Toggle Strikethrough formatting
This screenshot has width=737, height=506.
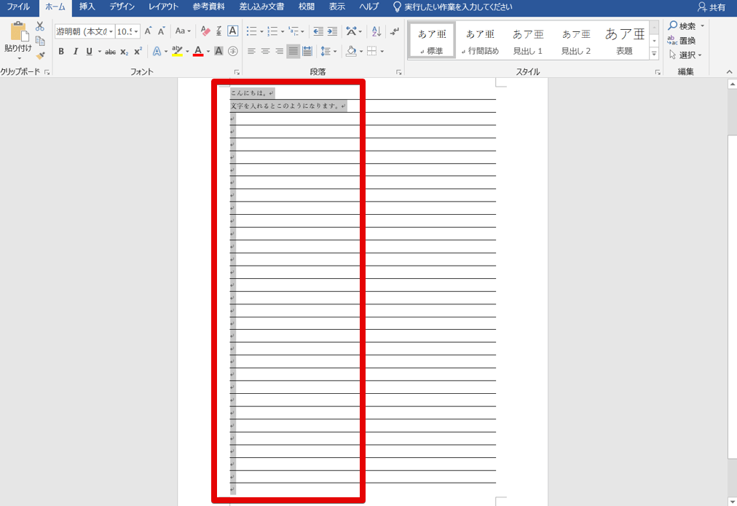coord(110,52)
